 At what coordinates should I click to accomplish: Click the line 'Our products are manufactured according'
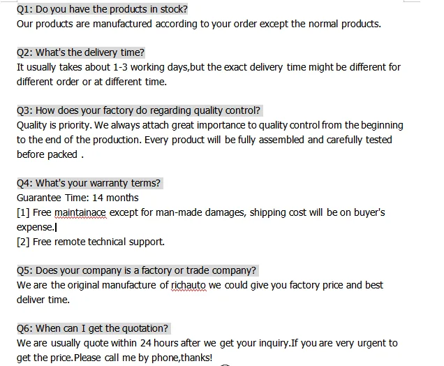point(198,24)
